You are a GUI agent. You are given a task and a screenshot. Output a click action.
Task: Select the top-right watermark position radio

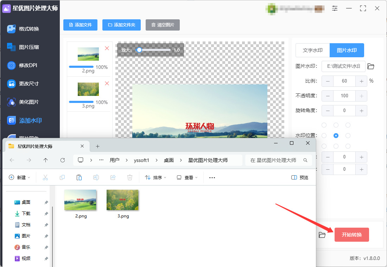tap(348, 125)
